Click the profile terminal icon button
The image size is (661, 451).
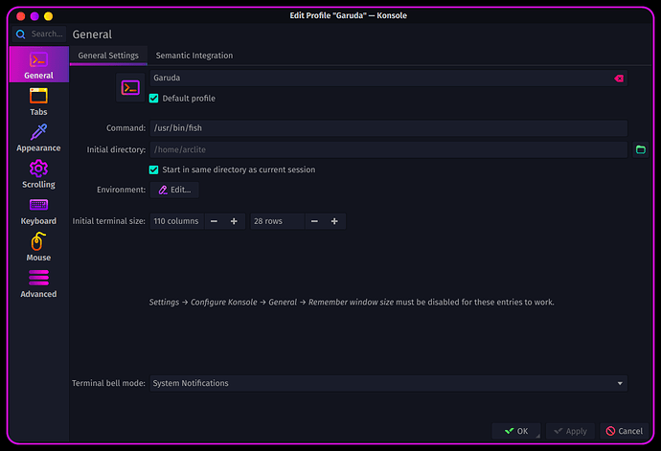click(x=130, y=88)
